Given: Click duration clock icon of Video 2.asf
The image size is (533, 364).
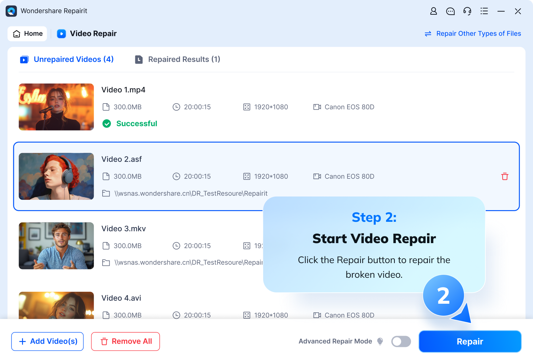Looking at the screenshot, I should coord(176,177).
